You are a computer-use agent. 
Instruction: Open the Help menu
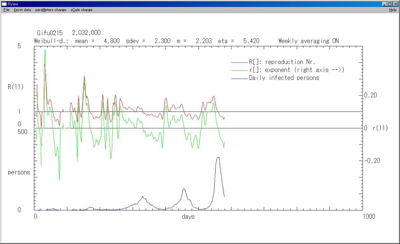point(393,10)
